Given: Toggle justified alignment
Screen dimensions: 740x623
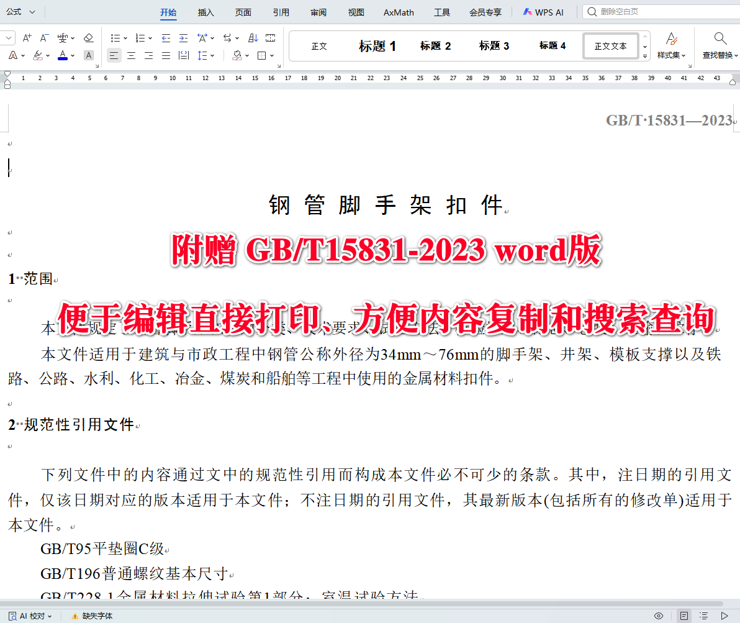Looking at the screenshot, I should (165, 55).
